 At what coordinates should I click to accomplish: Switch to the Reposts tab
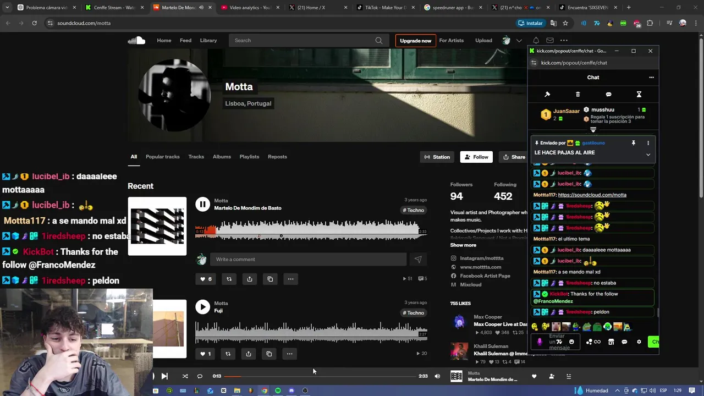pyautogui.click(x=277, y=157)
